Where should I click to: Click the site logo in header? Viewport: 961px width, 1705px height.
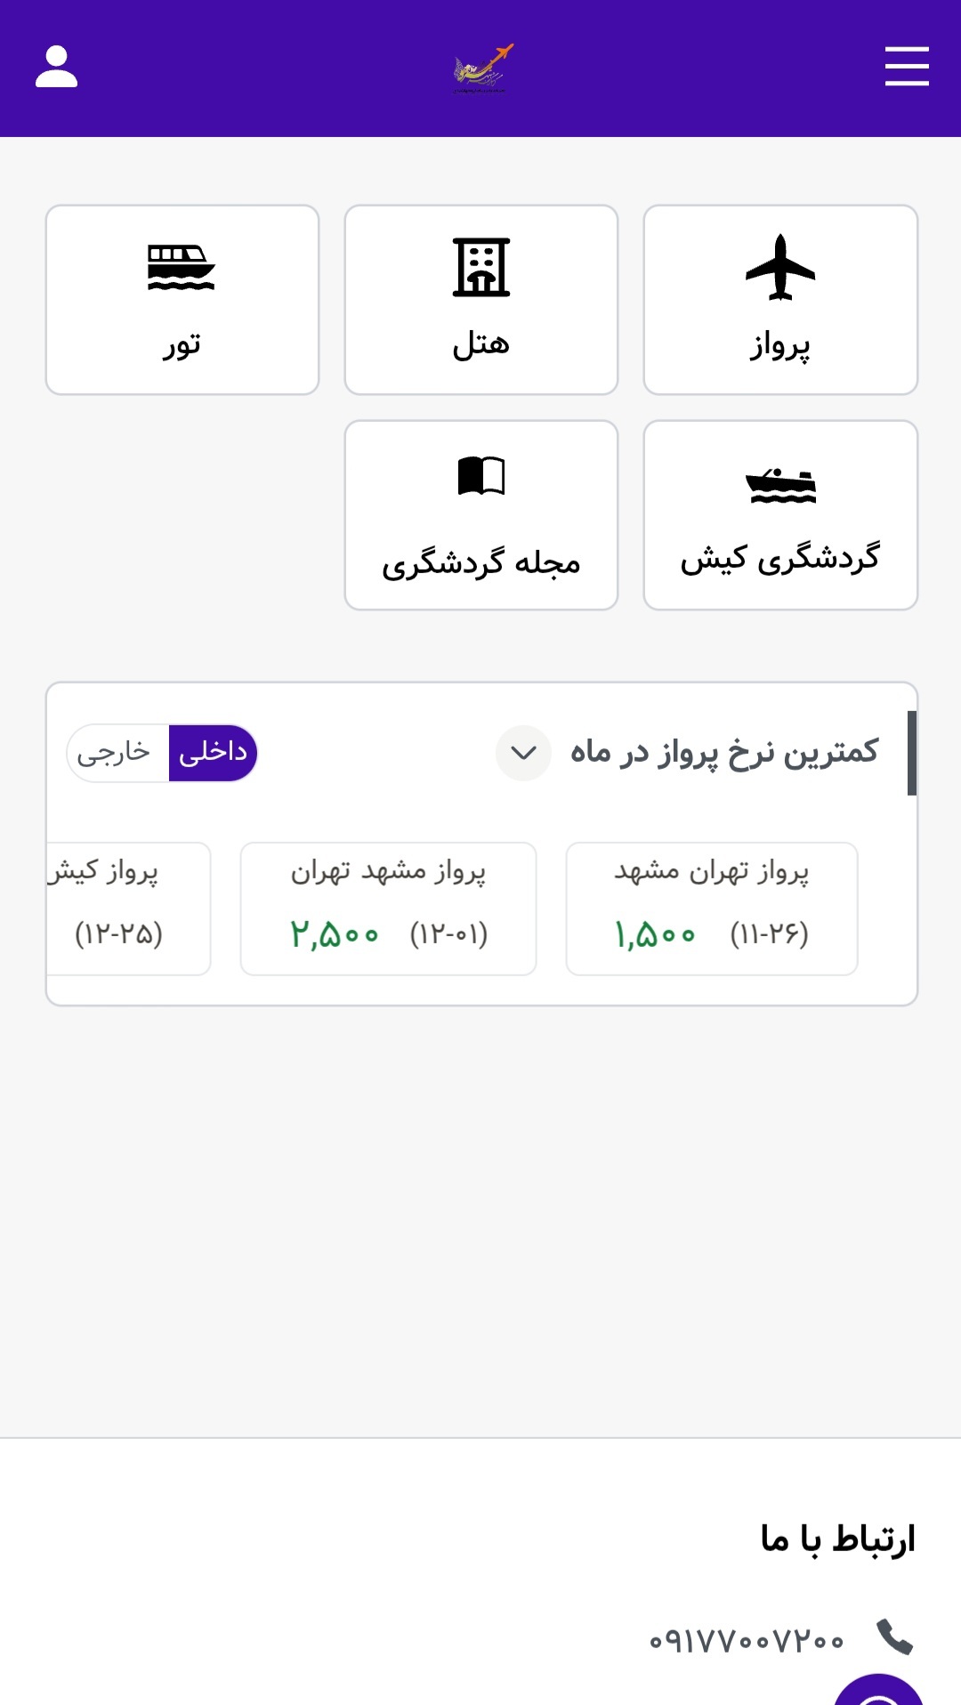click(482, 69)
